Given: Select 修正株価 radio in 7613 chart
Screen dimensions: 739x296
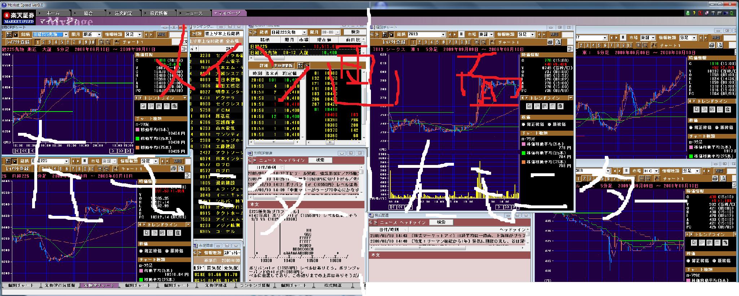Looking at the screenshot, I should point(524,124).
